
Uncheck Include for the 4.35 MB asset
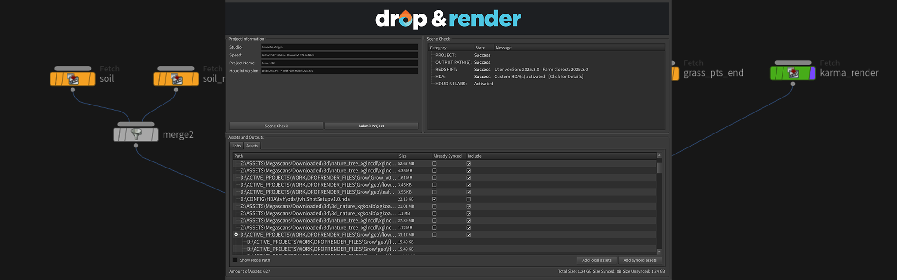click(469, 171)
